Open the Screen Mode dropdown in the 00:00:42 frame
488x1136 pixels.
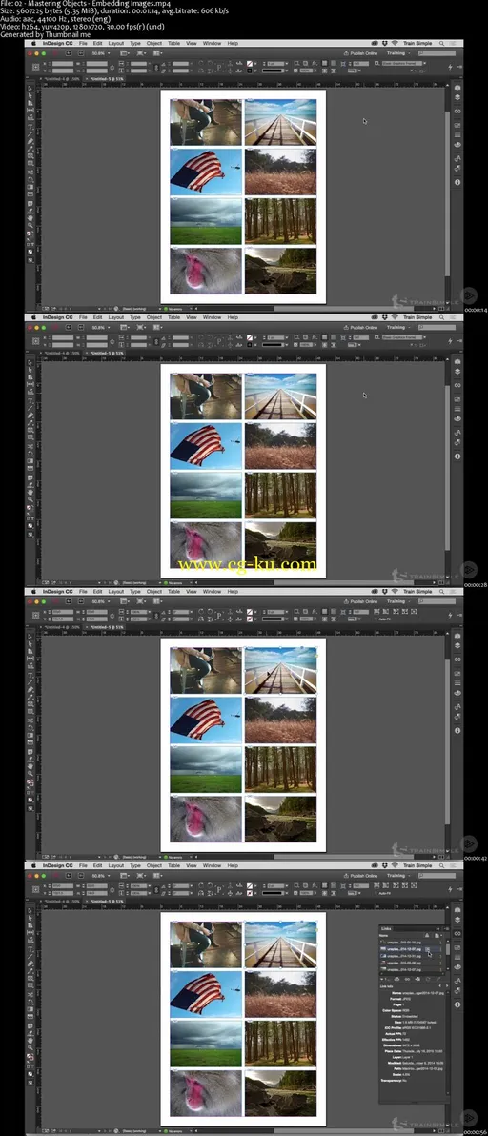pyautogui.click(x=141, y=600)
